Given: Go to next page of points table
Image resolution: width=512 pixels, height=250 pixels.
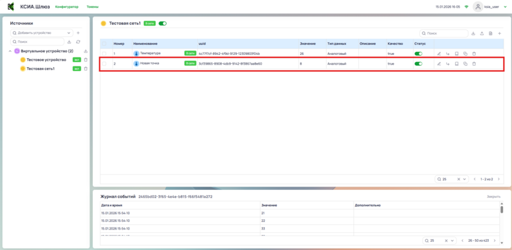Looking at the screenshot, I should click(x=498, y=179).
